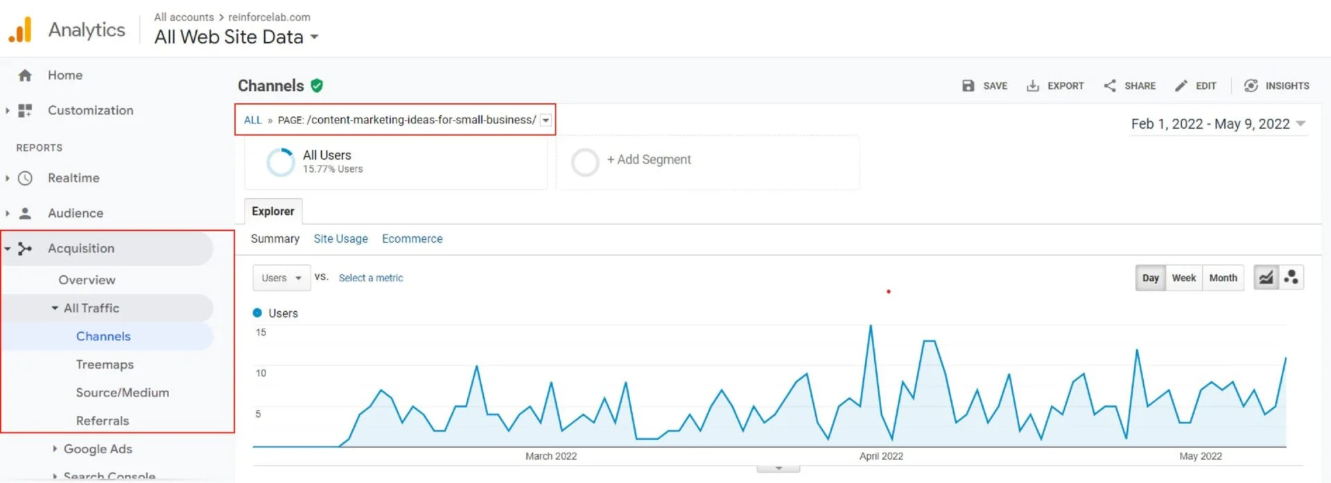Click Select a metric link
The image size is (1331, 483).
pyautogui.click(x=371, y=278)
